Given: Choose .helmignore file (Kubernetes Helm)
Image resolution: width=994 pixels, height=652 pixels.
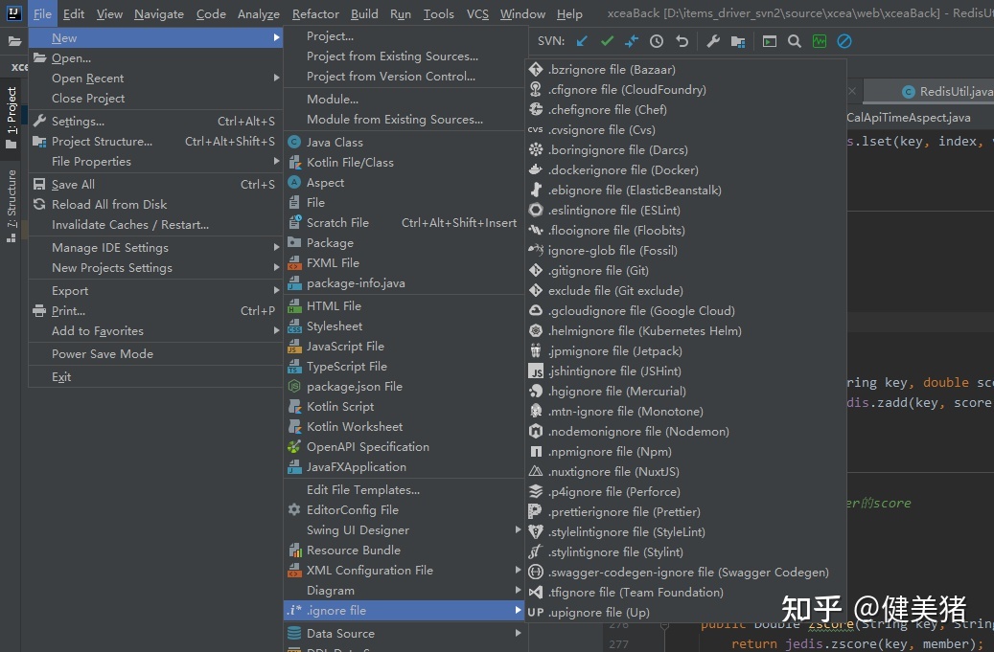Looking at the screenshot, I should (686, 330).
